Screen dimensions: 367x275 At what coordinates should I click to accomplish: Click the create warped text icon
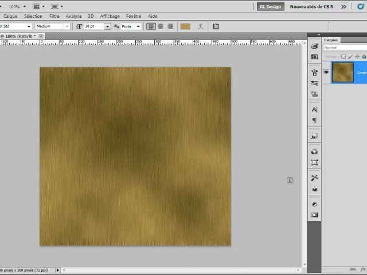tap(200, 26)
